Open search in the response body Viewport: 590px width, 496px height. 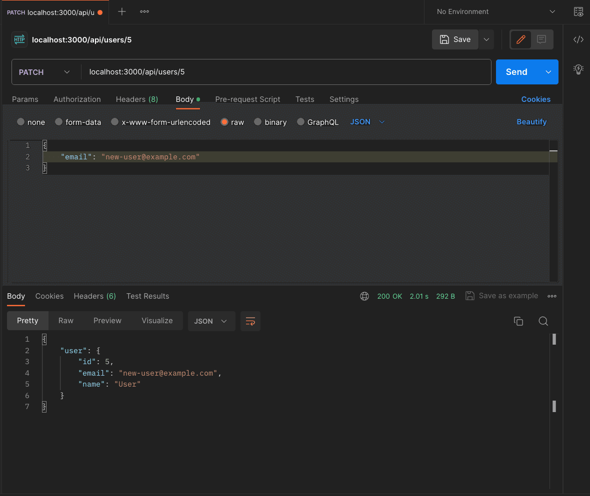(x=543, y=321)
